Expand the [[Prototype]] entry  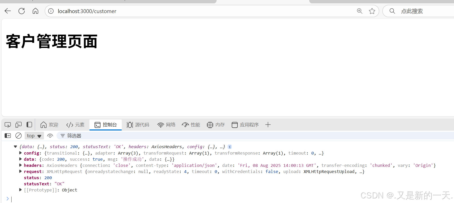pyautogui.click(x=20, y=190)
